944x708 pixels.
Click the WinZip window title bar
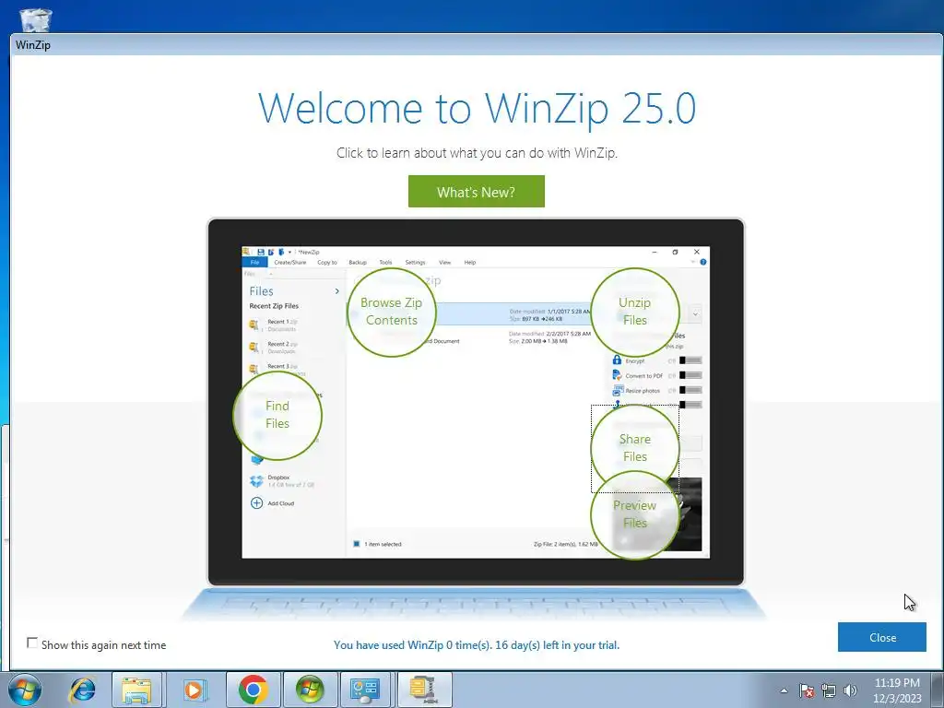pos(477,44)
